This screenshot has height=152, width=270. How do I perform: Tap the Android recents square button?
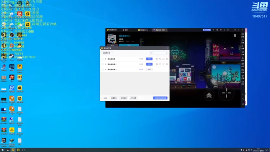pyautogui.click(x=242, y=104)
